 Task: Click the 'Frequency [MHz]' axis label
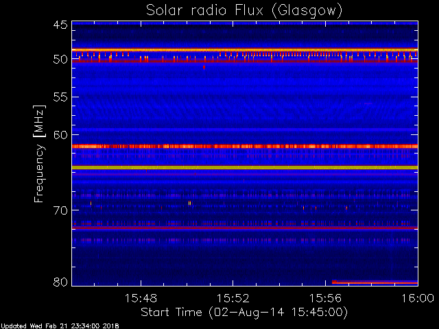pyautogui.click(x=39, y=154)
